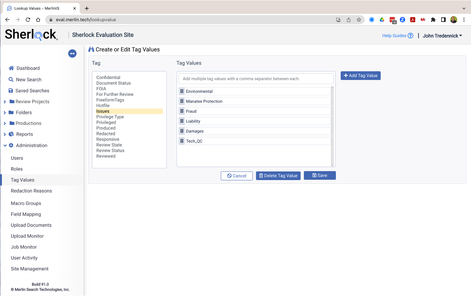Click the Save button
The image size is (471, 296).
(320, 175)
